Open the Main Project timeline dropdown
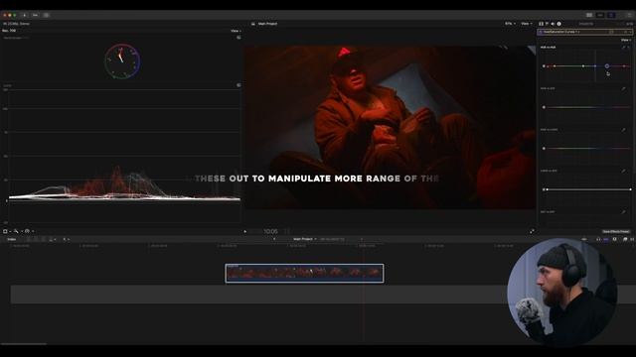Viewport: 636px width, 357px height. (305, 239)
